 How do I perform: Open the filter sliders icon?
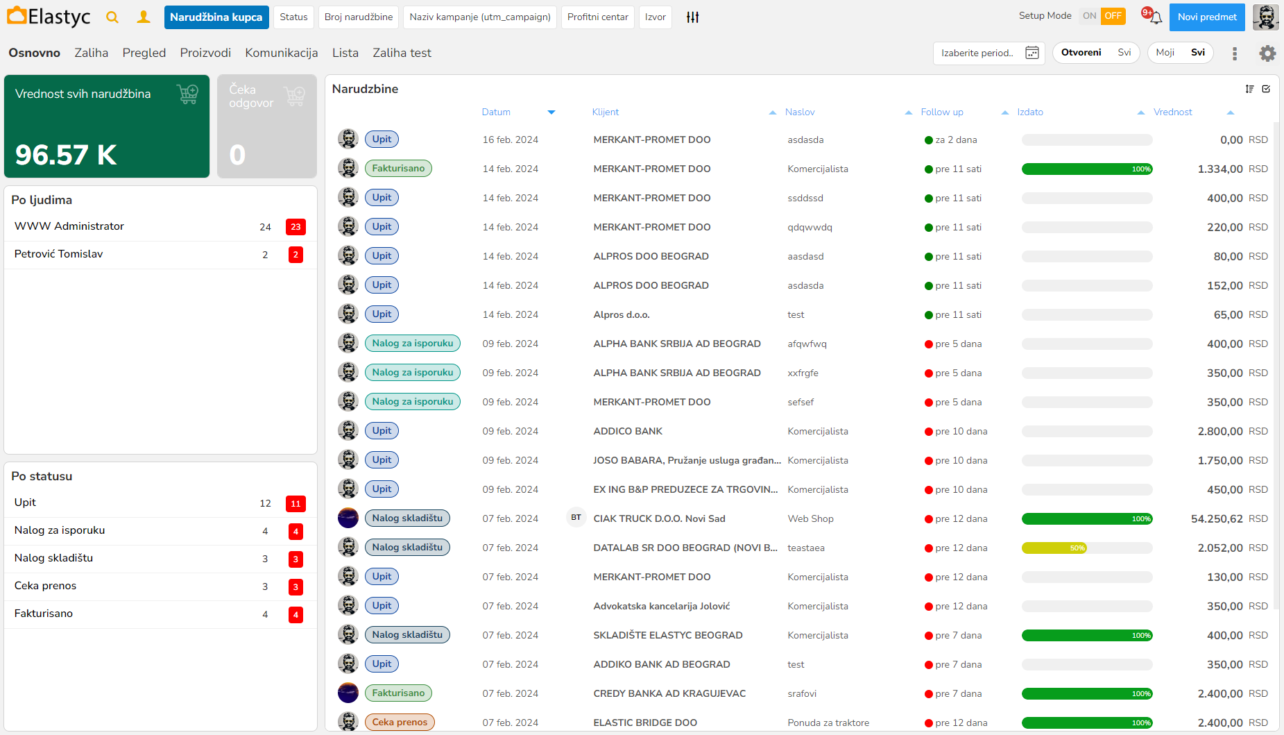point(692,17)
